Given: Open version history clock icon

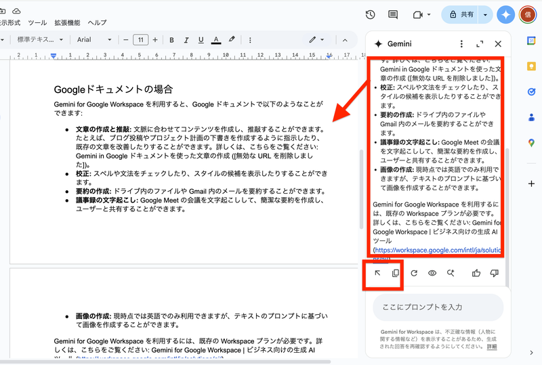Looking at the screenshot, I should click(371, 15).
